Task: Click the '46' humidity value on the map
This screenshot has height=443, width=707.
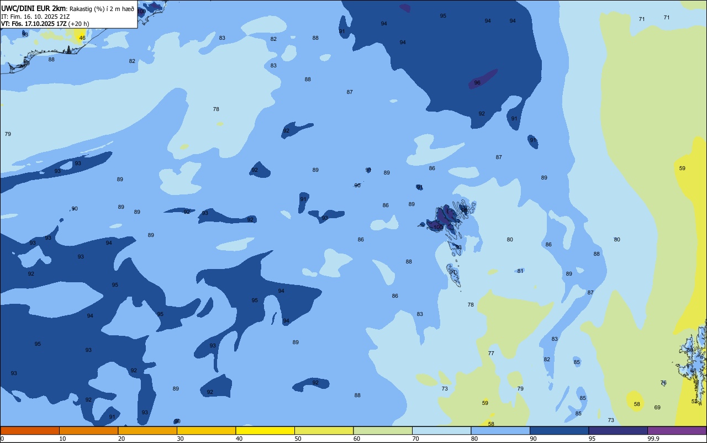Action: [82, 38]
